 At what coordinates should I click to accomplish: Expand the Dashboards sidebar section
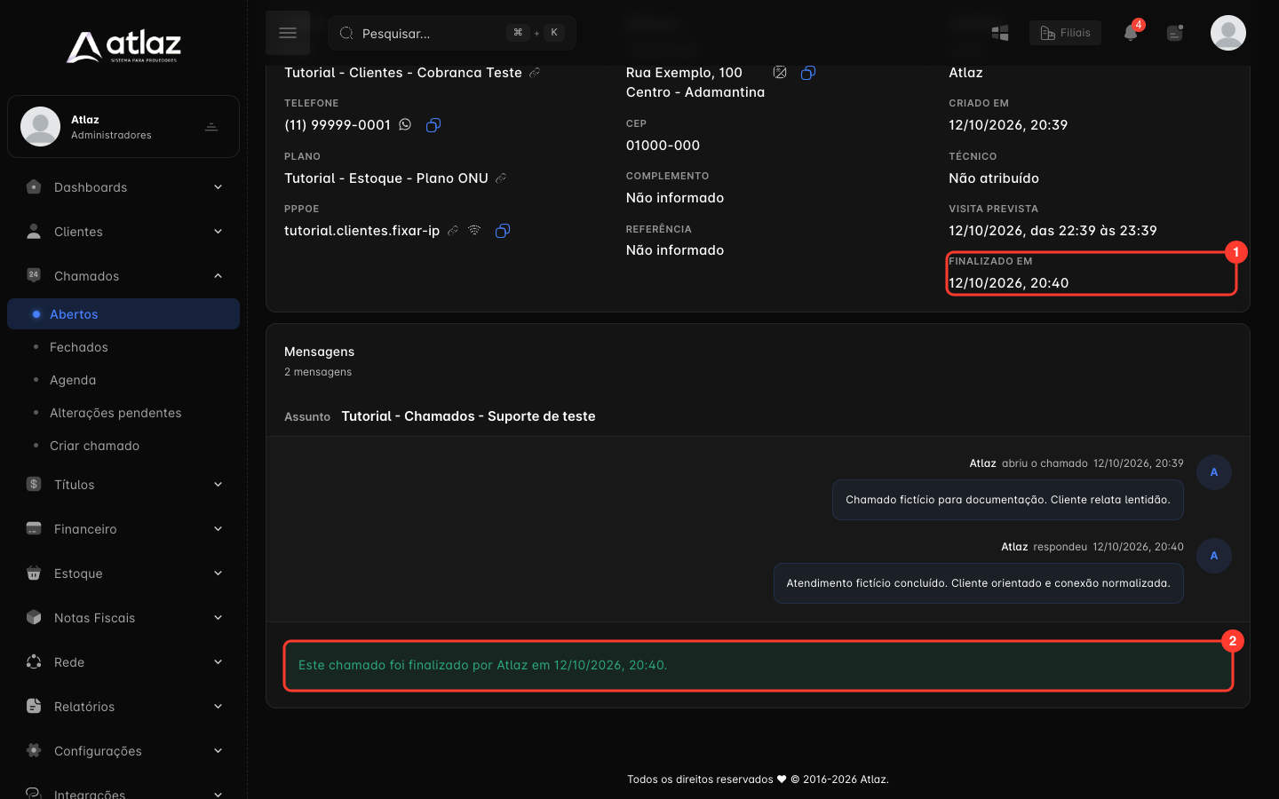pyautogui.click(x=123, y=187)
